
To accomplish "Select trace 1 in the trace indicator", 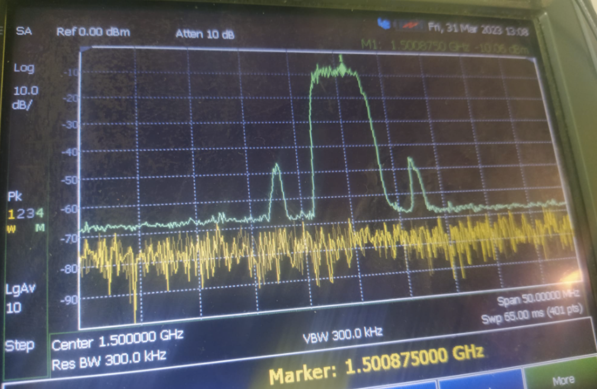I will click(11, 213).
